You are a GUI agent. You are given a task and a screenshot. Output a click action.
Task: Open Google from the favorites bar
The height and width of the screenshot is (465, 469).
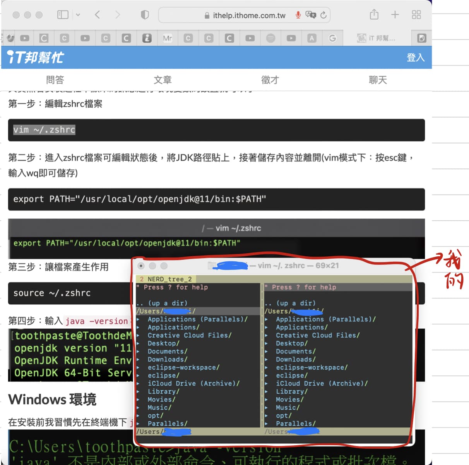point(332,38)
